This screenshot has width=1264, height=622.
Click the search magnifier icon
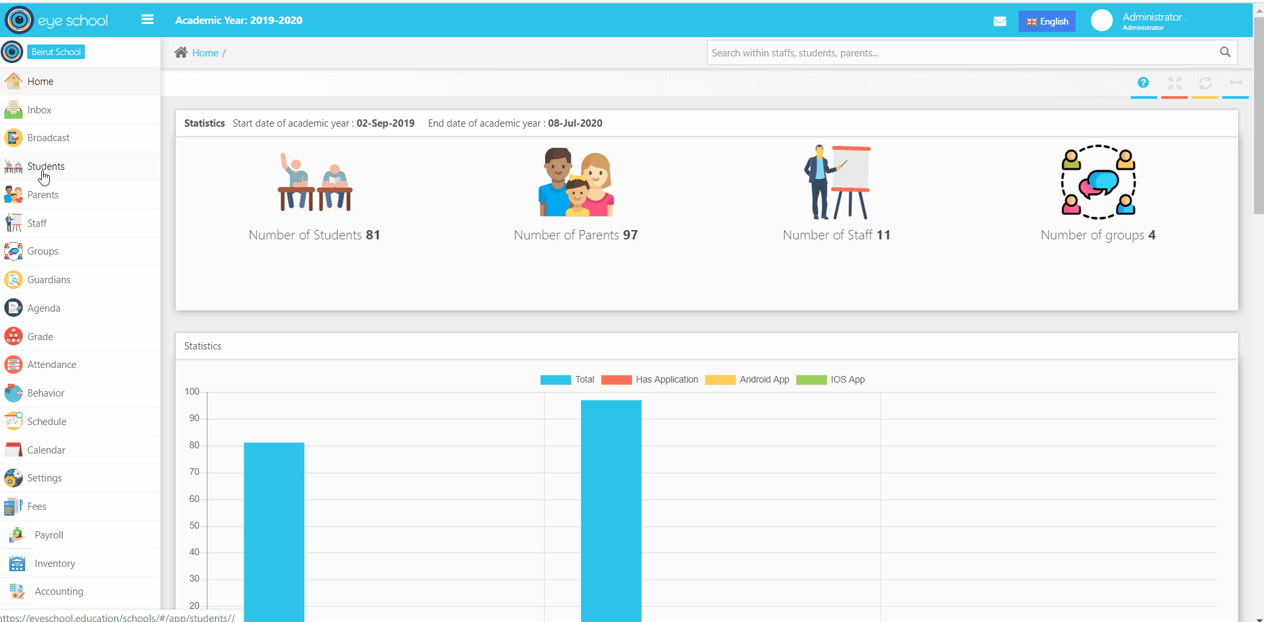point(1225,52)
